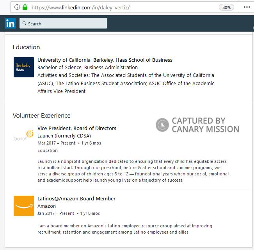
Task: Click Launch (formerly CDSA) organization name
Action: coord(64,136)
